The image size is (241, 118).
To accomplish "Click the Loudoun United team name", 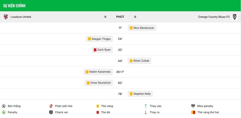I will (x=21, y=17).
